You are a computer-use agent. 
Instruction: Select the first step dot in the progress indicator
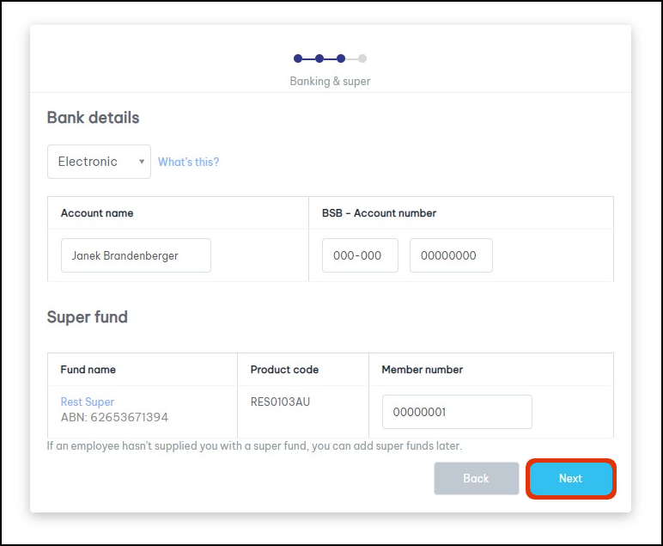point(298,58)
